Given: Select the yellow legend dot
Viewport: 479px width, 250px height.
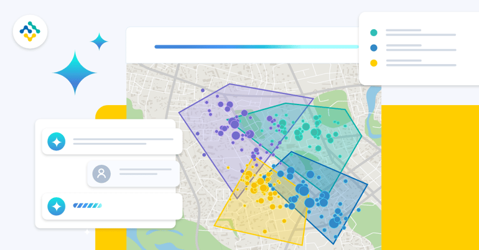Looking at the screenshot, I should coord(374,63).
